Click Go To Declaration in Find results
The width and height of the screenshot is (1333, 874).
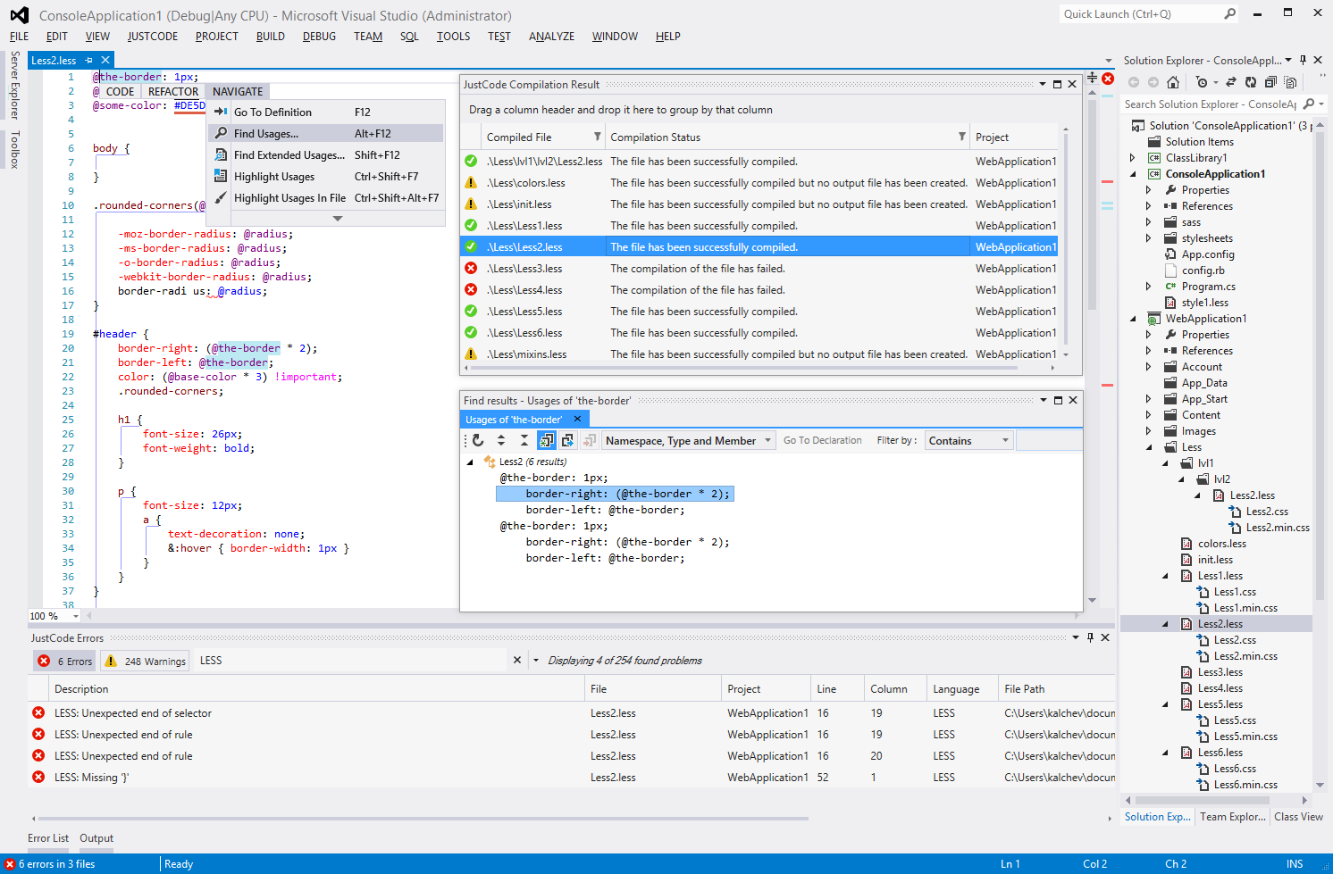[x=823, y=440]
